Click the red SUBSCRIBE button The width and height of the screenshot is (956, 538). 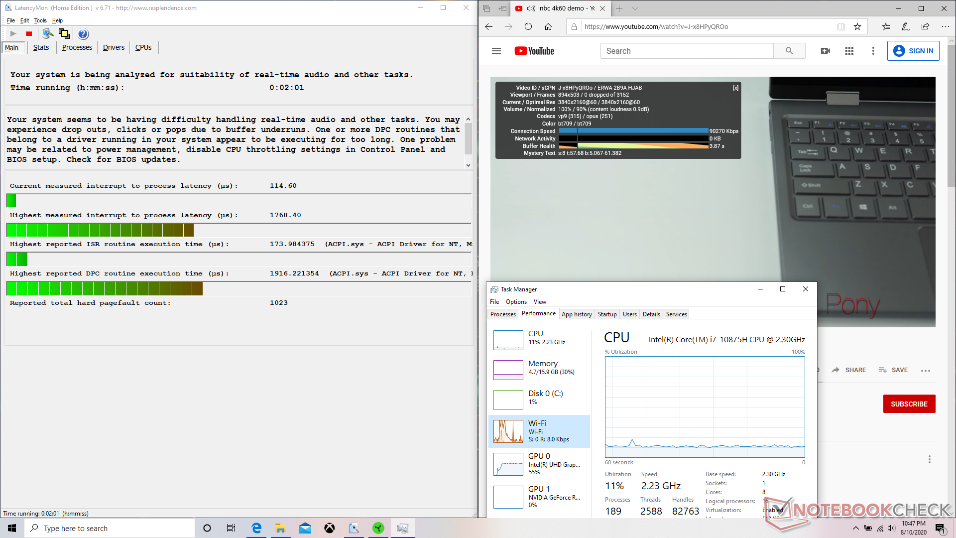pos(909,404)
